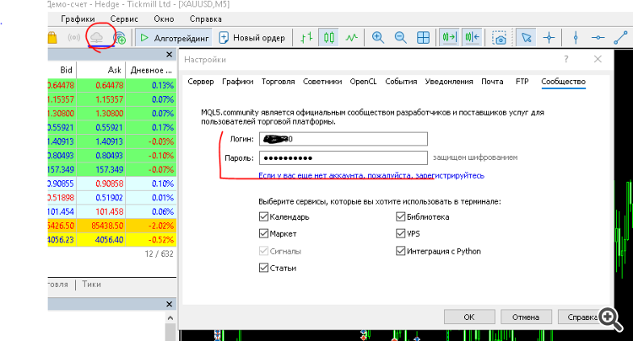The height and width of the screenshot is (341, 633).
Task: Zoom in the chart
Action: 378,38
